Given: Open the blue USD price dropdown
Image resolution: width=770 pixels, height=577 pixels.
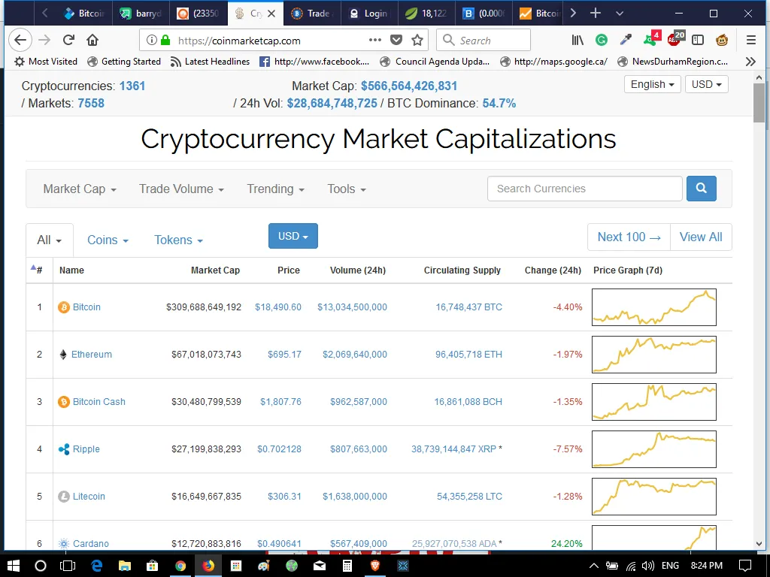Looking at the screenshot, I should (293, 236).
